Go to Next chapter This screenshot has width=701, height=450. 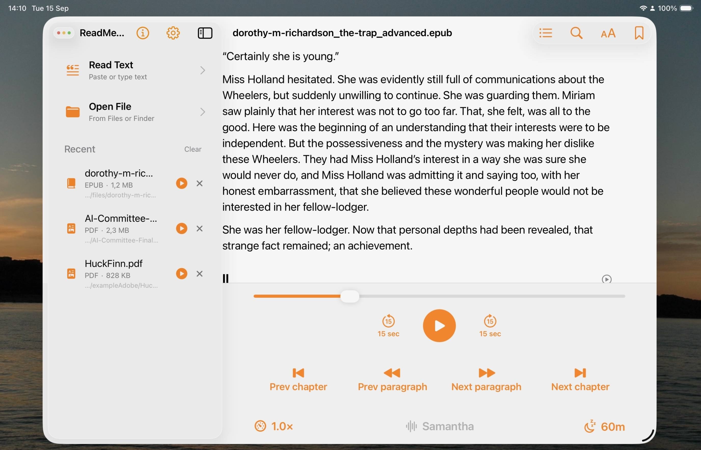pyautogui.click(x=580, y=380)
